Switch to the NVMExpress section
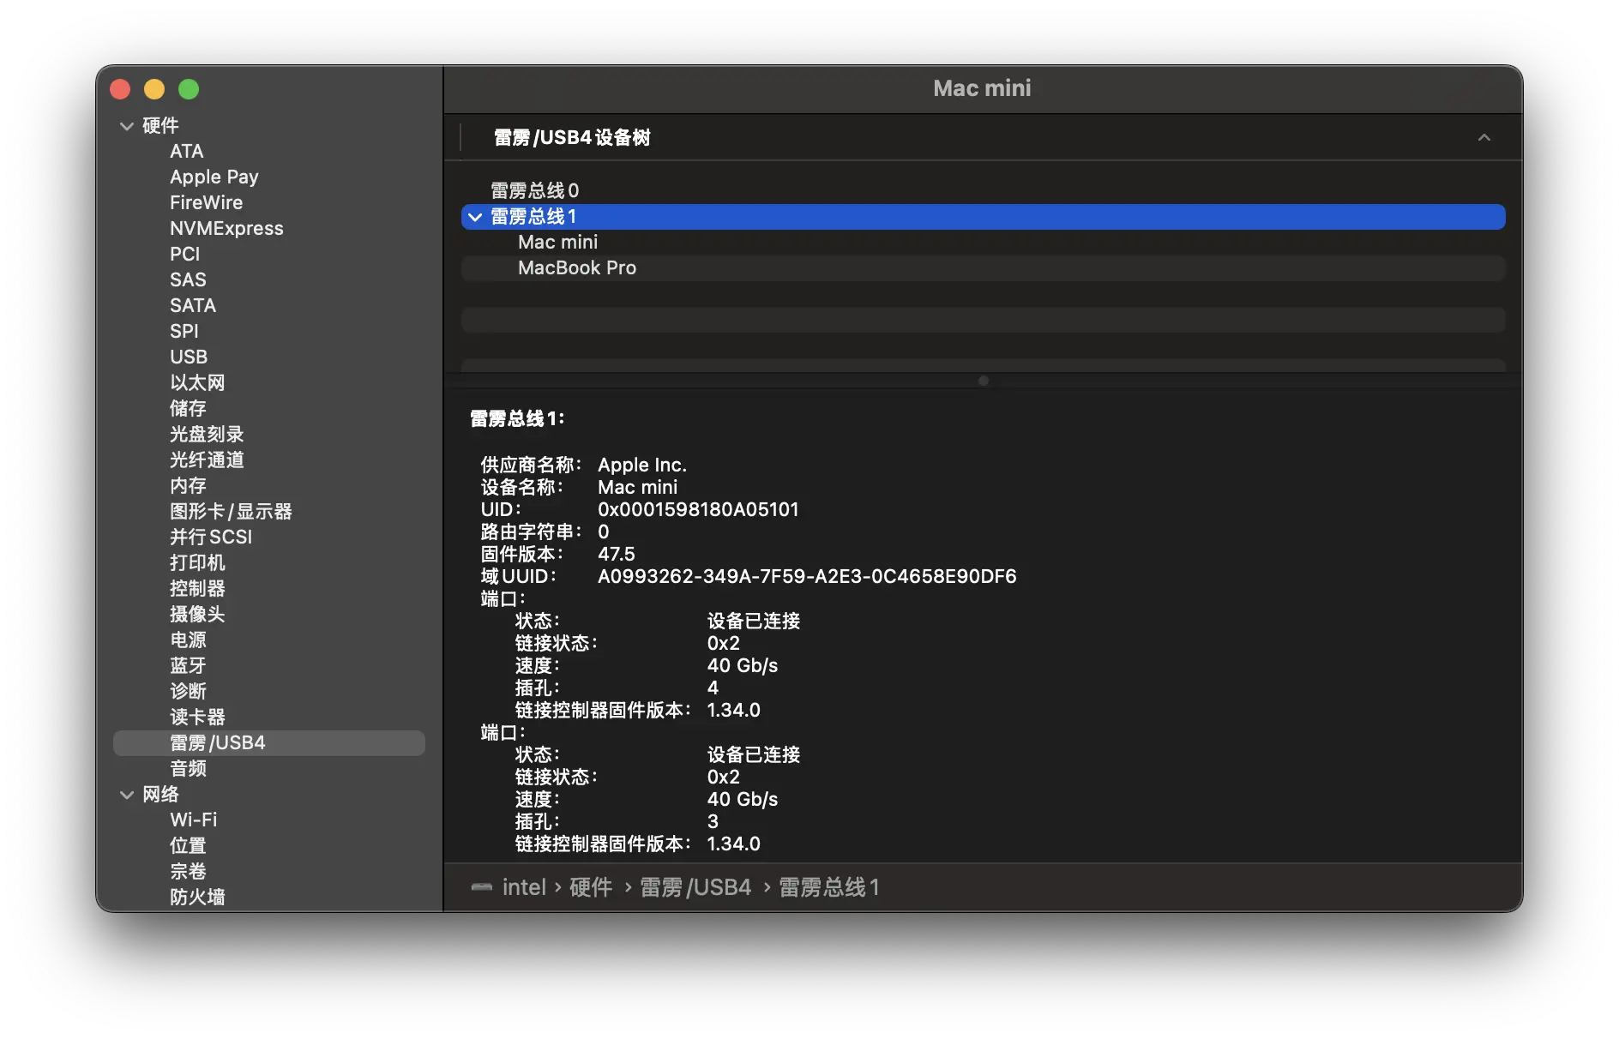Viewport: 1619px width, 1039px height. 226,228
